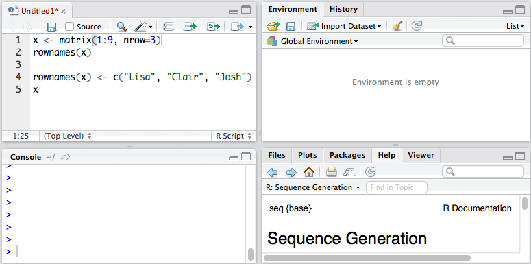Click the compile notebook icon
531x264 pixels.
click(x=169, y=27)
